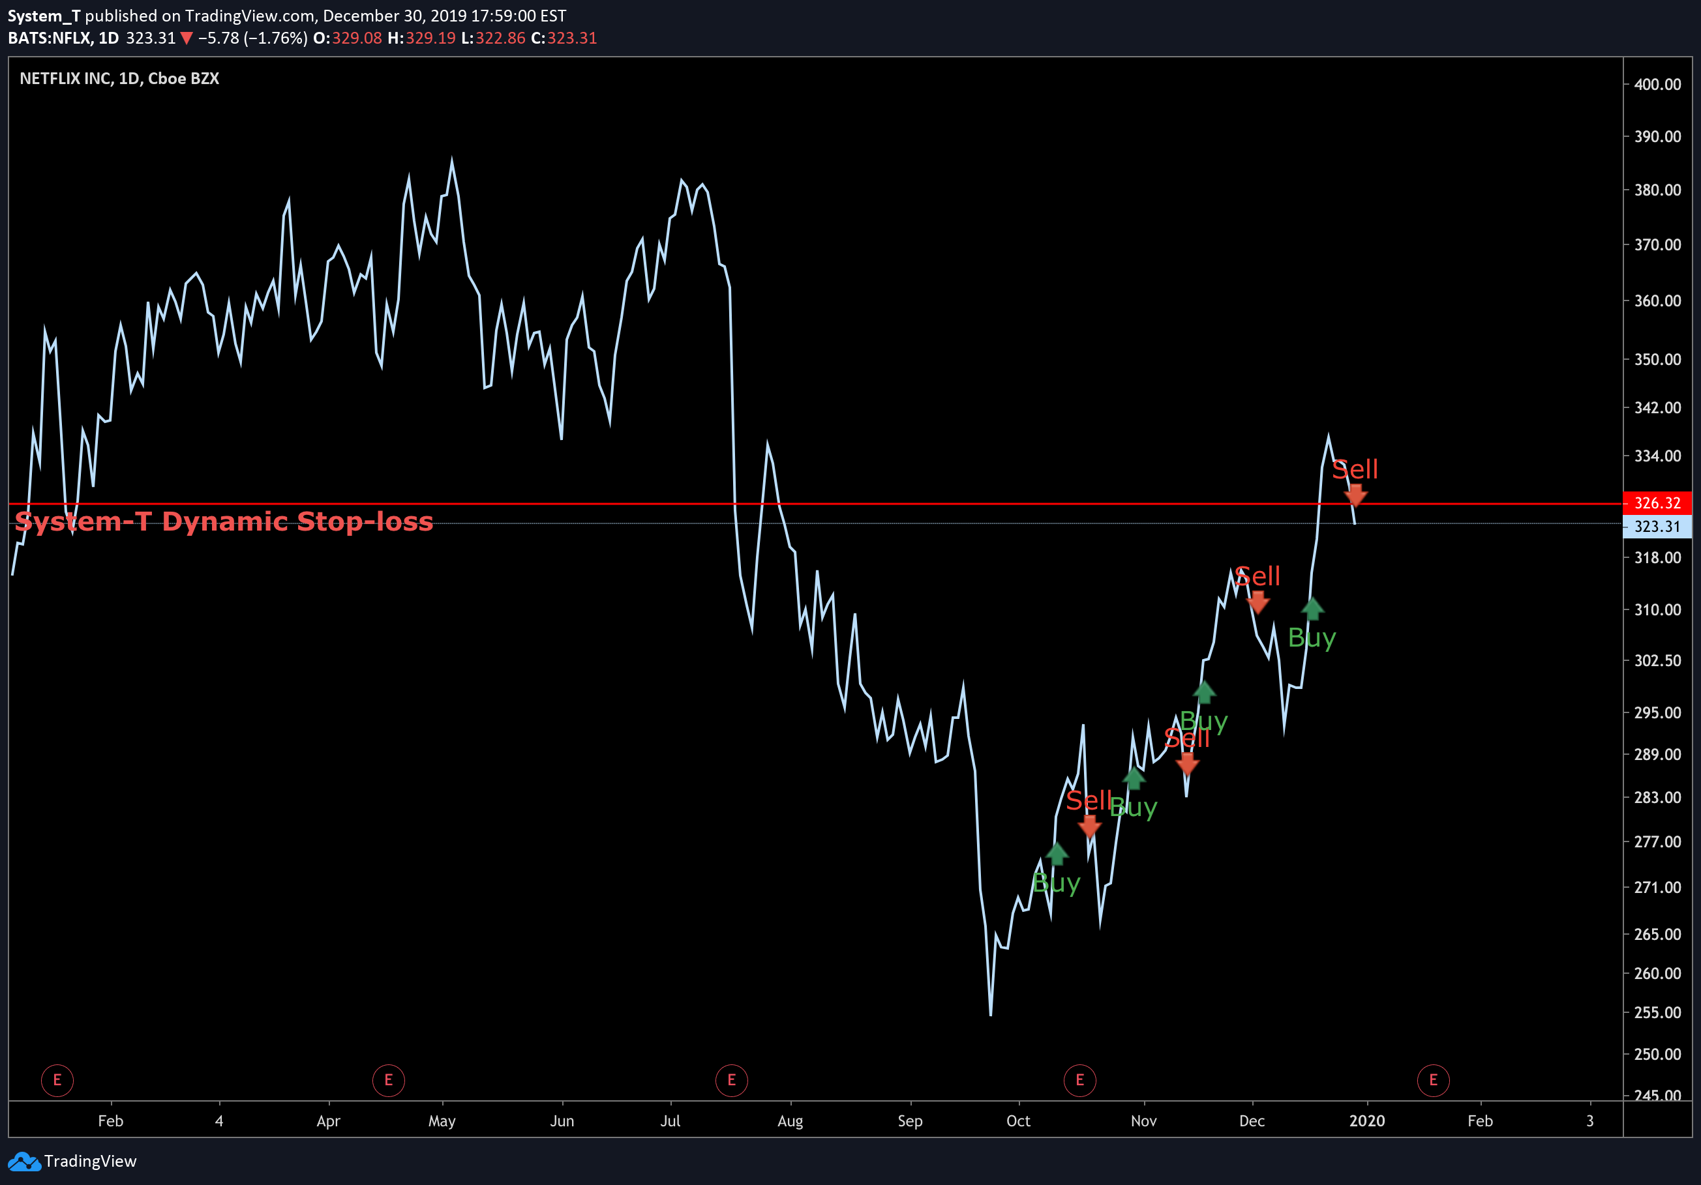Click the topmost Sell arrow near 334

pos(1355,495)
